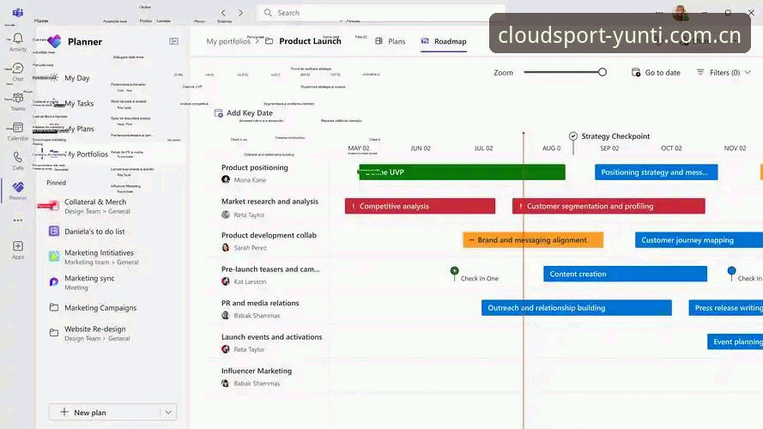Click Kat Larsson's avatar

coord(226,281)
